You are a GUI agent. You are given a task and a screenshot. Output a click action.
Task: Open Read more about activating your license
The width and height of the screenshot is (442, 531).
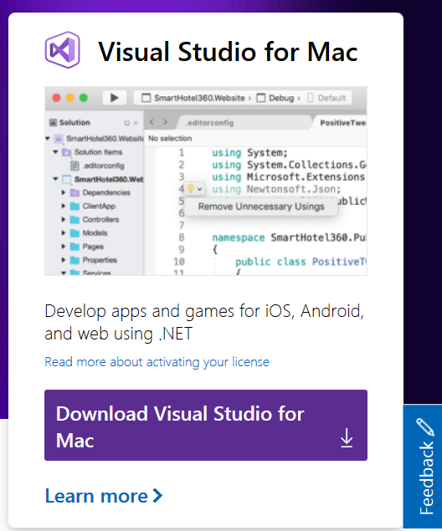click(157, 362)
